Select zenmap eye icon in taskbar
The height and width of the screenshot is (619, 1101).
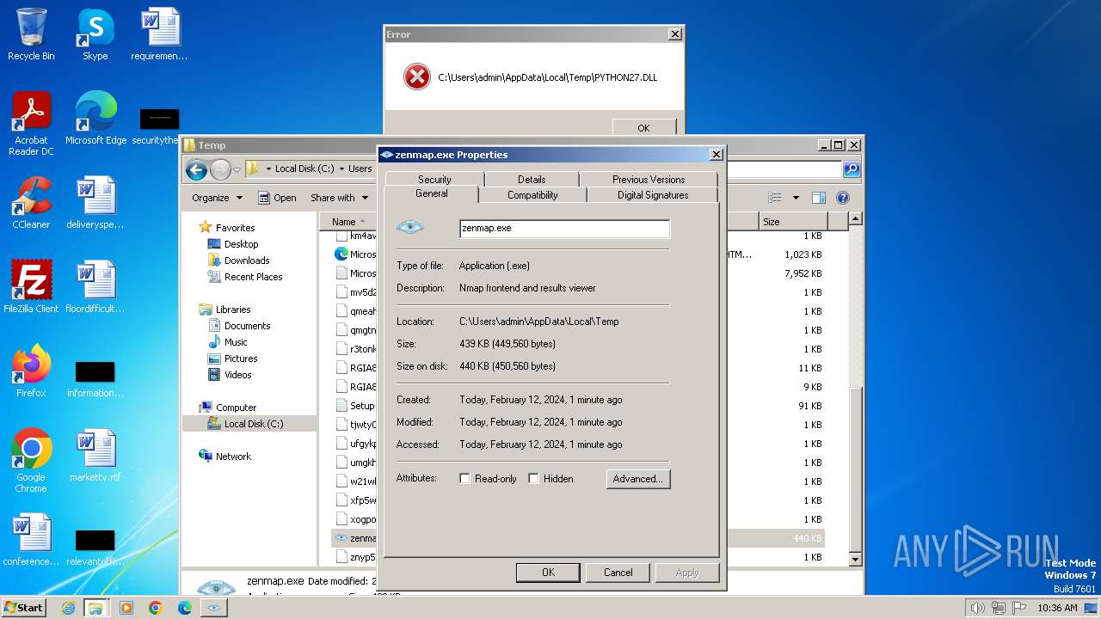(x=213, y=608)
